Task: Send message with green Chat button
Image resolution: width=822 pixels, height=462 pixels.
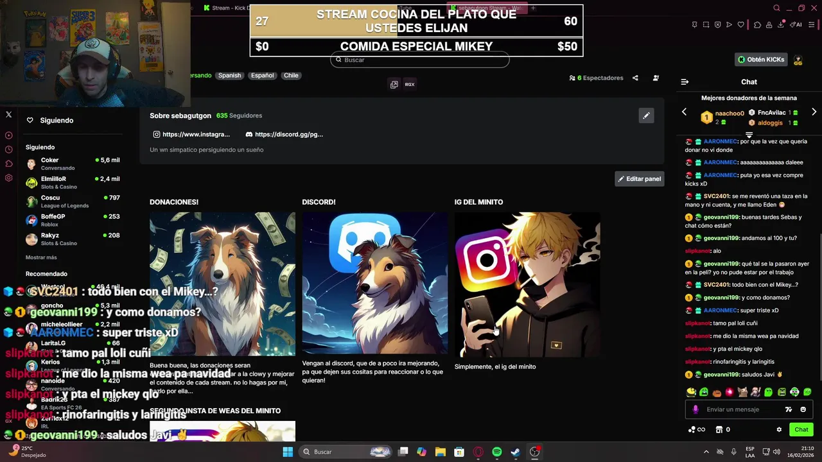Action: 801,430
